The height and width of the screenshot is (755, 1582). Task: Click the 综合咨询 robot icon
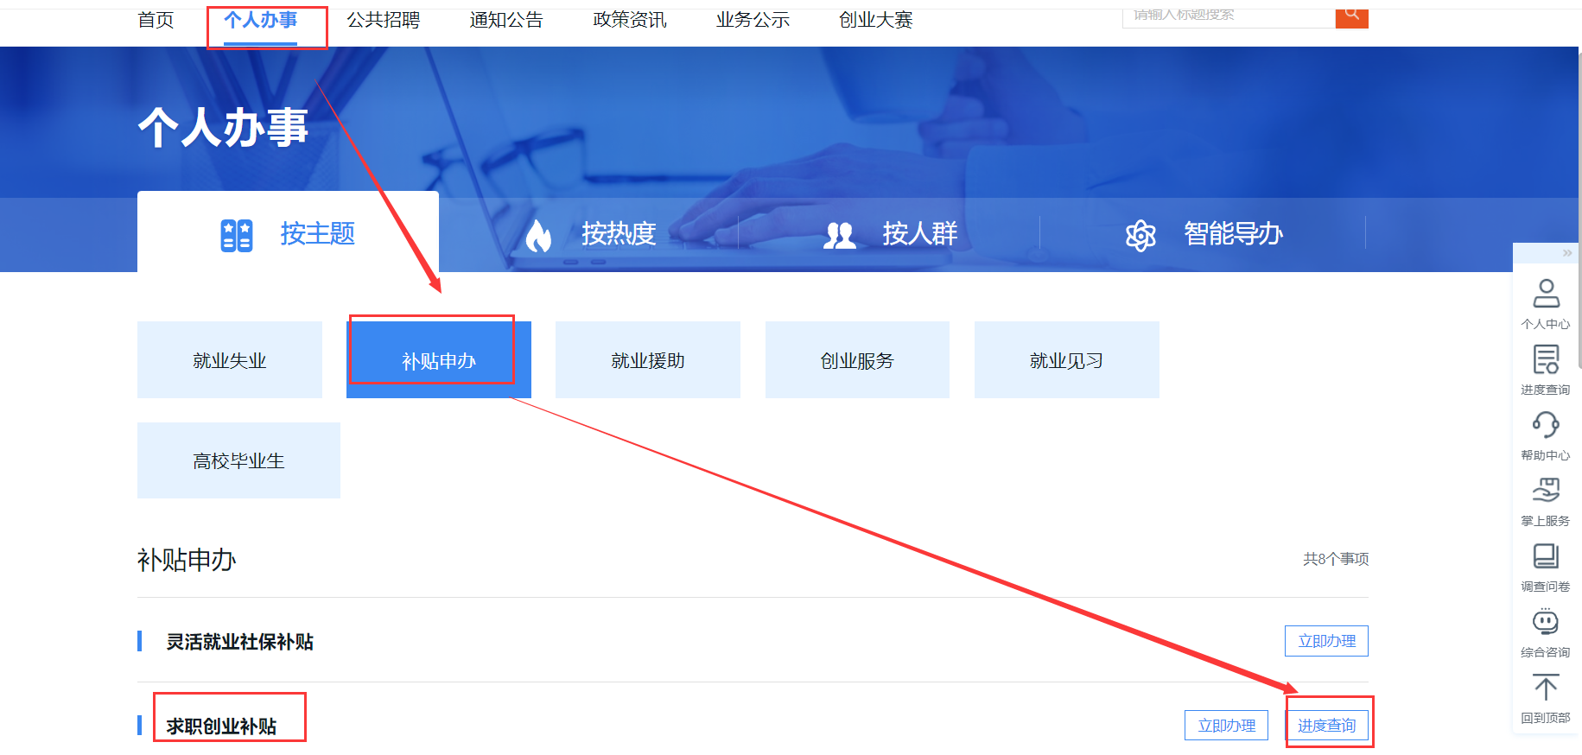coord(1545,622)
